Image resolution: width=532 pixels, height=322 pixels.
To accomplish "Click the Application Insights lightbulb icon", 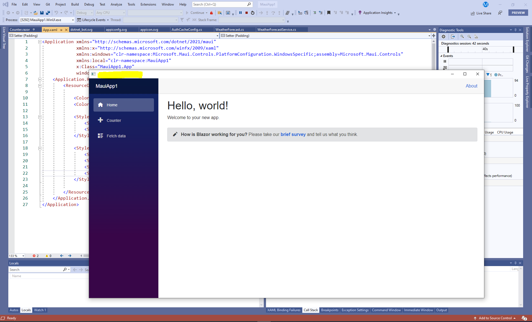I will click(360, 13).
